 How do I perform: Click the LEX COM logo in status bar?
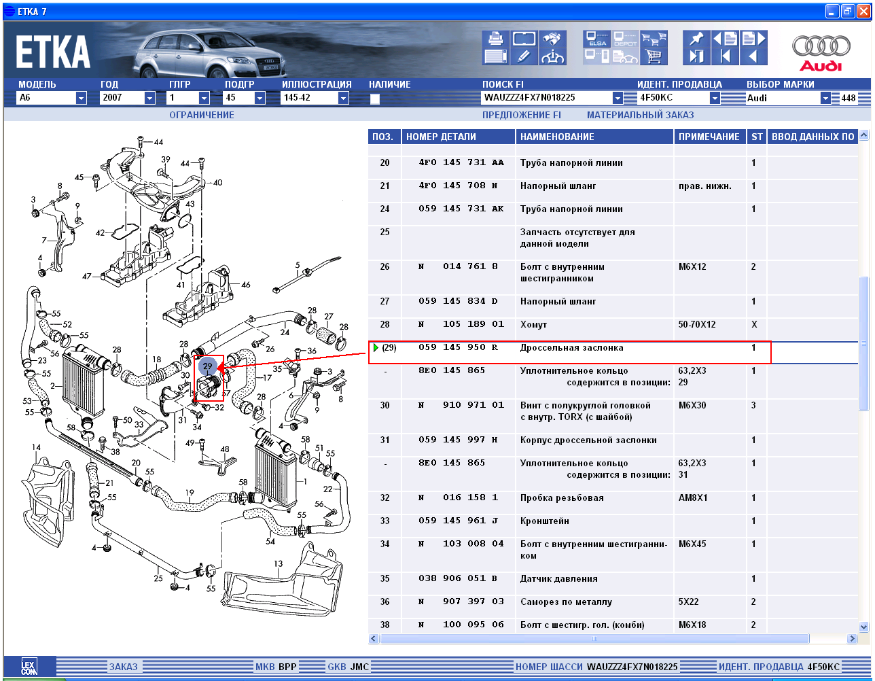29,667
